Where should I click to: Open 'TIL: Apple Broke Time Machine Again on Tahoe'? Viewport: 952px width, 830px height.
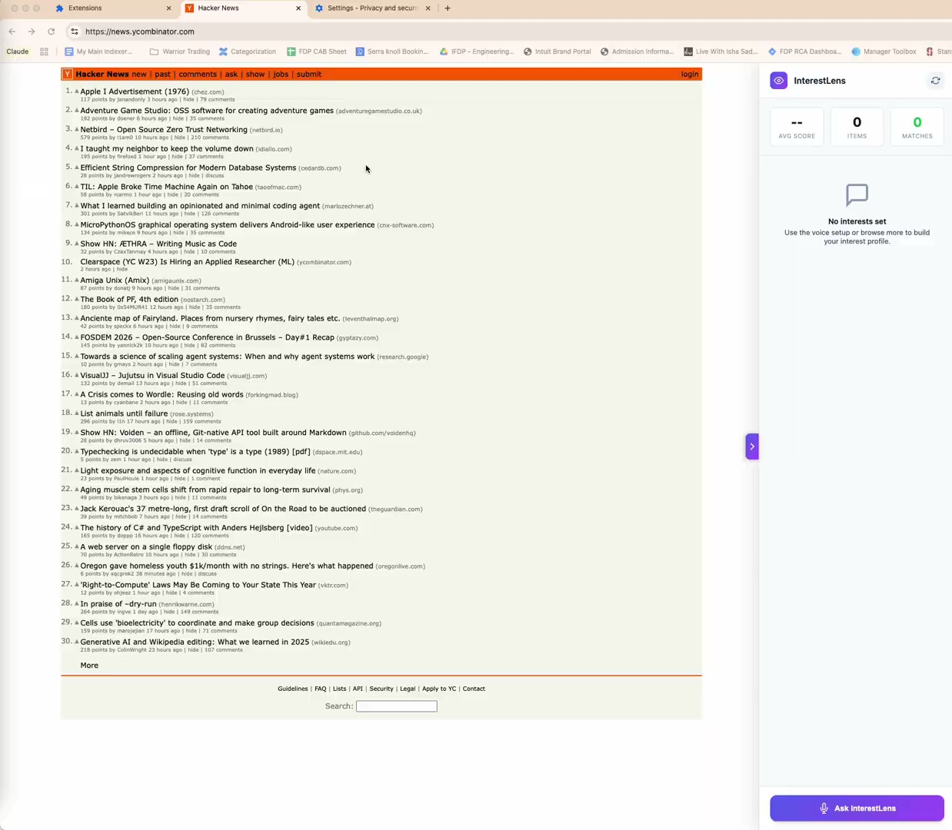(166, 187)
